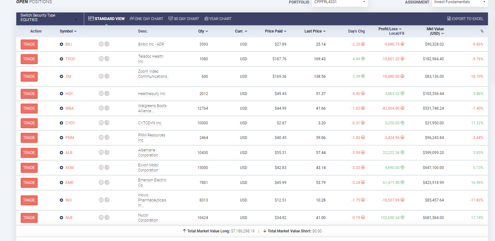Open the bar chart icon for ALB
Viewport: 495px width, 241px height.
[101, 152]
